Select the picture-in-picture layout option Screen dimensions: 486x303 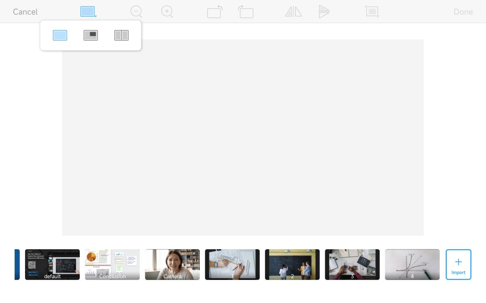91,36
